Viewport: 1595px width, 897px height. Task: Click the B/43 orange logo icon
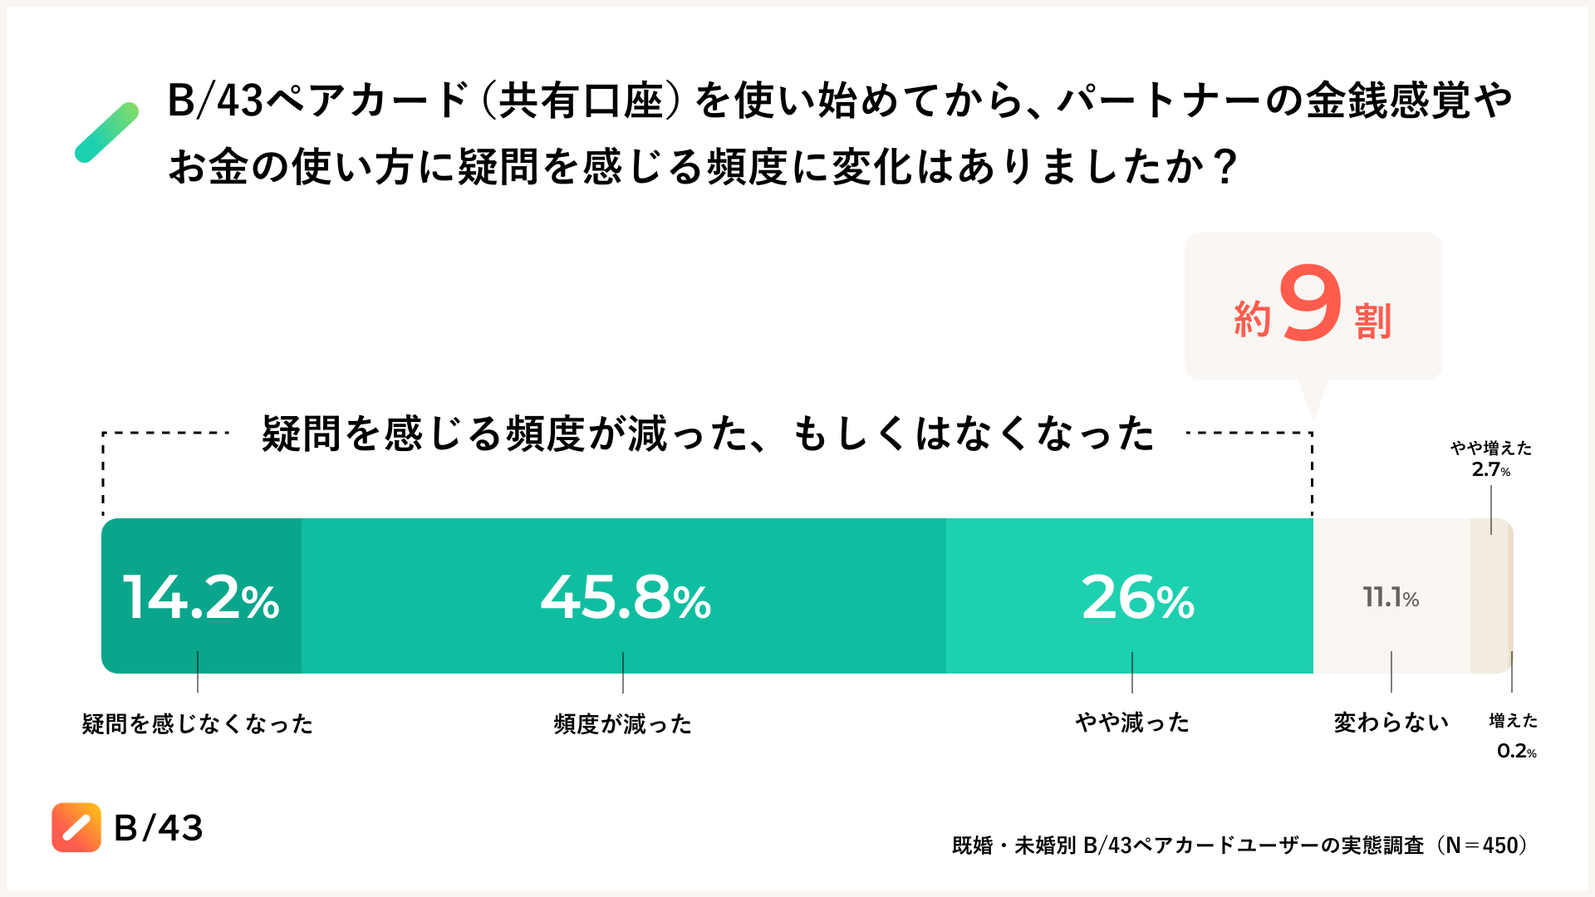(76, 827)
